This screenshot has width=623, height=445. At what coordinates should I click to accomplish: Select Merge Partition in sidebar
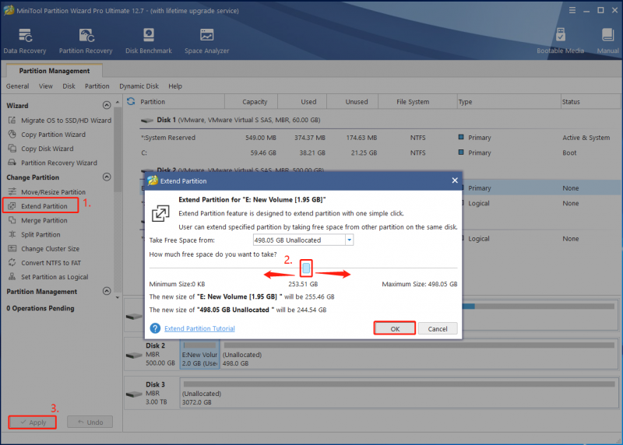click(x=44, y=220)
